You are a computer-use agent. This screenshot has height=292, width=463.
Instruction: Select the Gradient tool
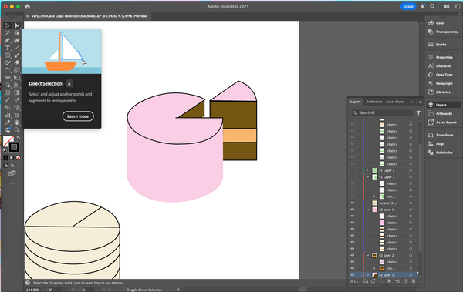click(17, 92)
